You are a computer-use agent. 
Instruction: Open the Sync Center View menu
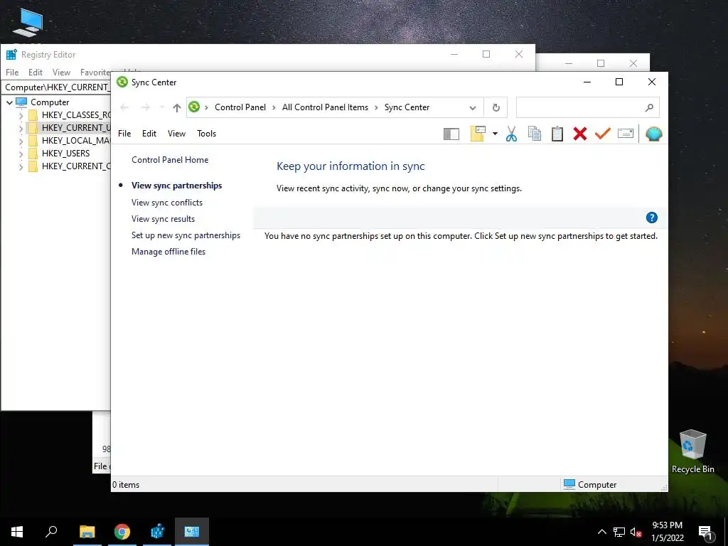tap(176, 134)
